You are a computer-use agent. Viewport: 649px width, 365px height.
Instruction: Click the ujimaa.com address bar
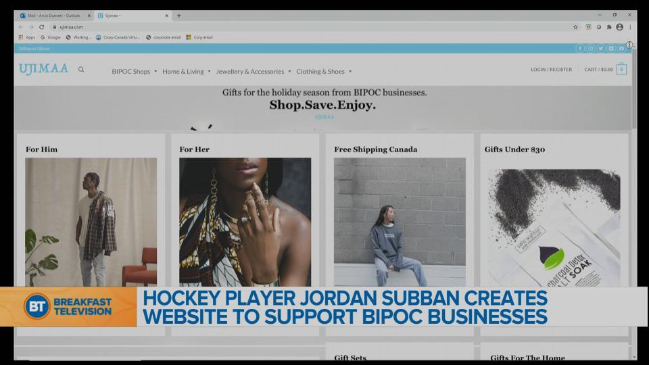point(270,27)
